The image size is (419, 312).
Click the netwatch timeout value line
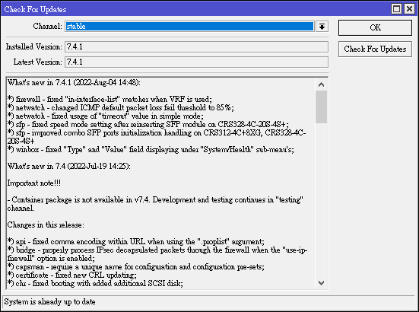pos(105,116)
